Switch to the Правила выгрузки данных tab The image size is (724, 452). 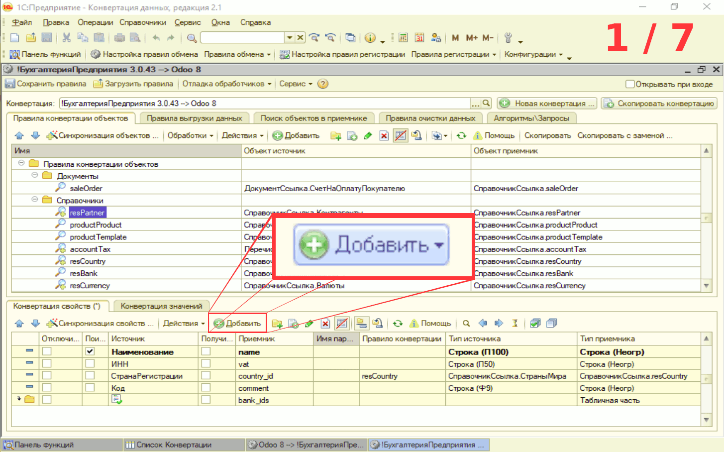[x=194, y=118]
